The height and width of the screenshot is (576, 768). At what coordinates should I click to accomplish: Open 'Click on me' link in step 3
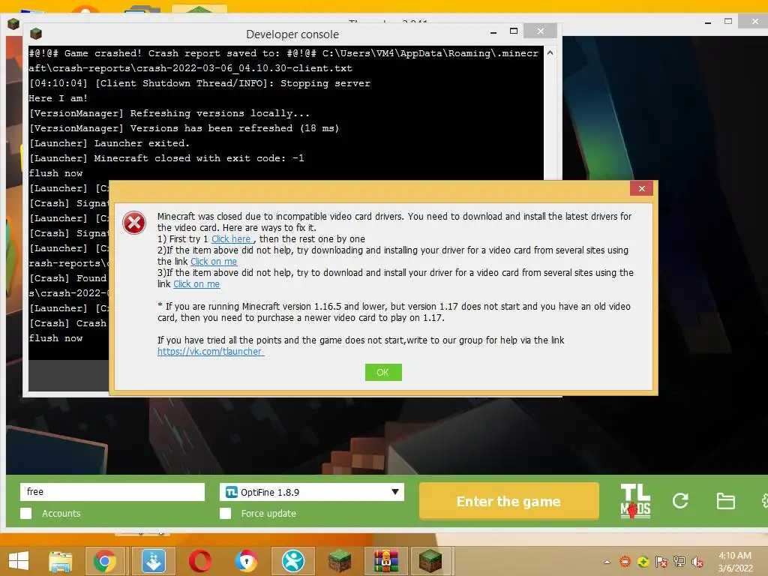196,284
